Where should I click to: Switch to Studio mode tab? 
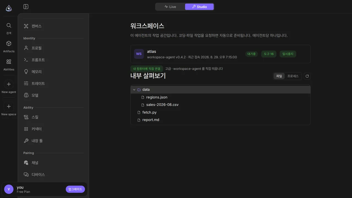click(199, 7)
